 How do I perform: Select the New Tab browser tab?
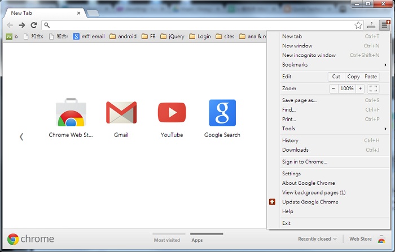pos(45,13)
